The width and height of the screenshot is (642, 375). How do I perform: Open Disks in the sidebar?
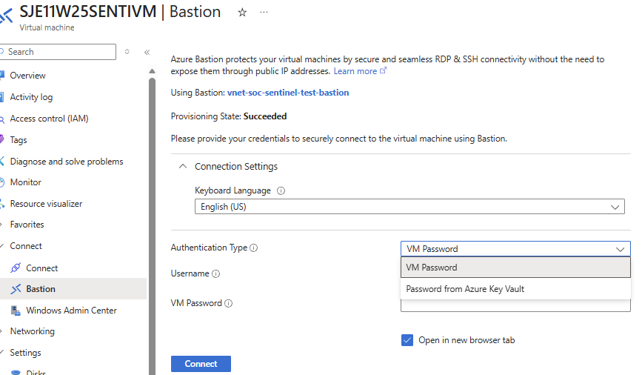click(x=36, y=372)
